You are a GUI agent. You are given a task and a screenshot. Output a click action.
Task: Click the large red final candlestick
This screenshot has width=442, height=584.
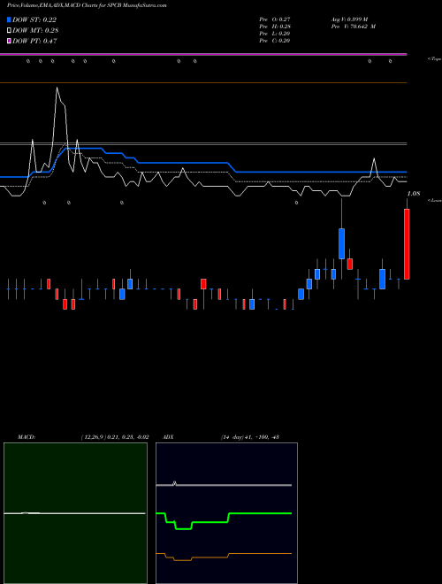407,244
